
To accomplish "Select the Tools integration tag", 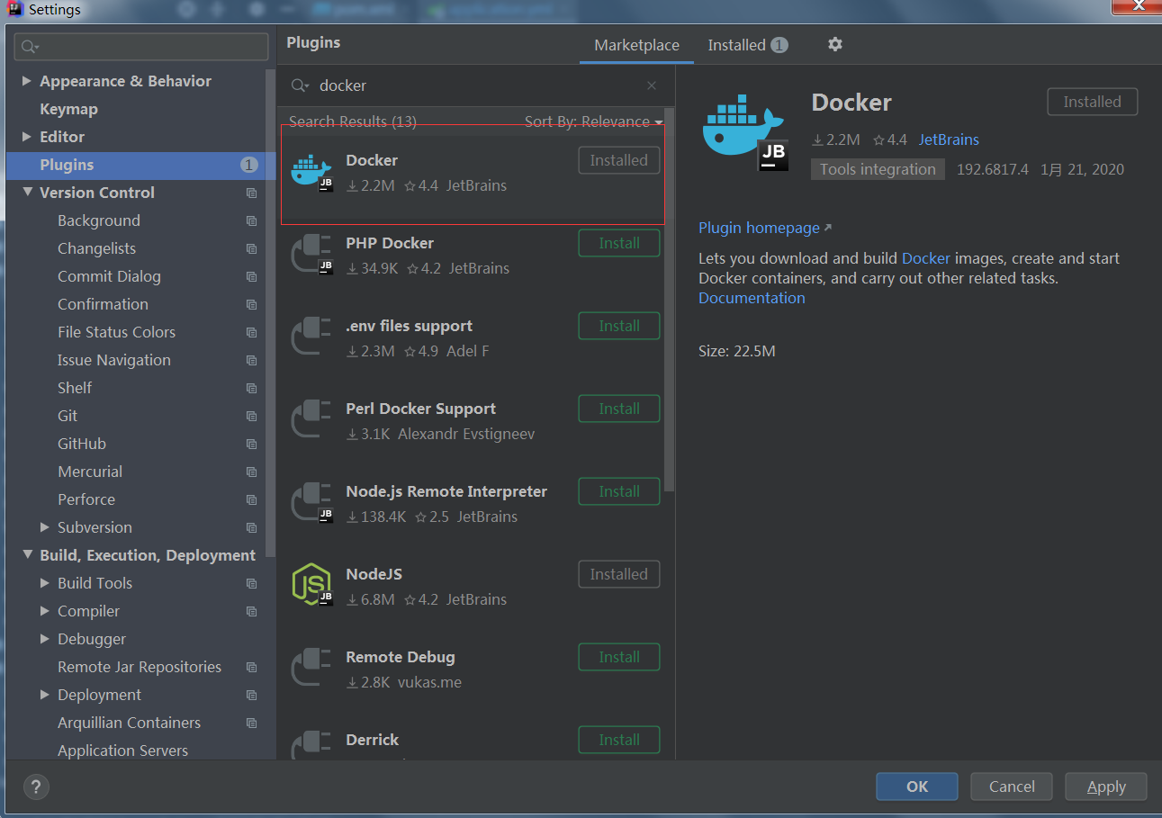I will (x=878, y=169).
